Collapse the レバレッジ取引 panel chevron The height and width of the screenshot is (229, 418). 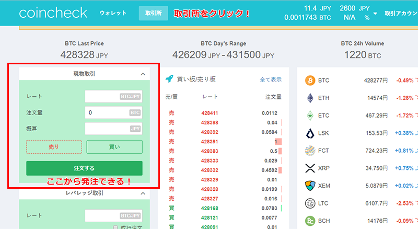tap(143, 193)
